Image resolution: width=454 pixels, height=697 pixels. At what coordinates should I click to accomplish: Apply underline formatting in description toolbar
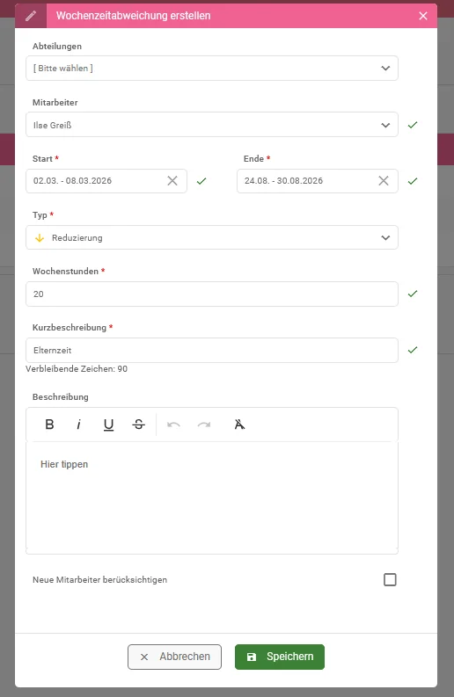point(108,425)
